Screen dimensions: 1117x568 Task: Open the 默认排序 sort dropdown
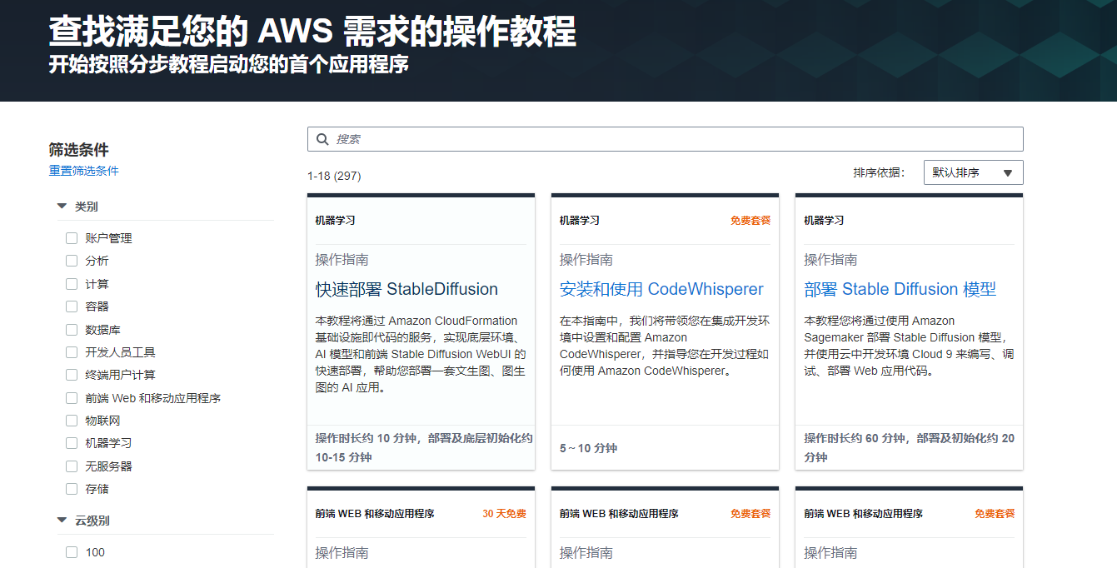(x=973, y=172)
